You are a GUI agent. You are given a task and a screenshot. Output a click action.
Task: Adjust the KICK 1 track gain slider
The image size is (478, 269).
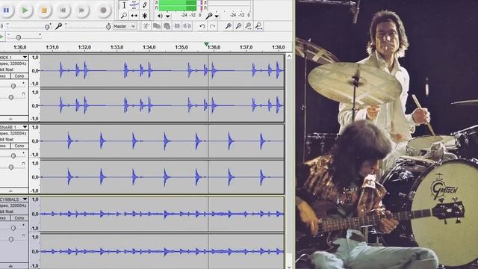(13, 86)
